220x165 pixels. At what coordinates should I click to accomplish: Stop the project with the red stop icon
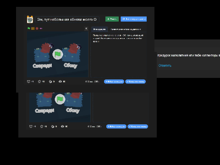coord(37,28)
